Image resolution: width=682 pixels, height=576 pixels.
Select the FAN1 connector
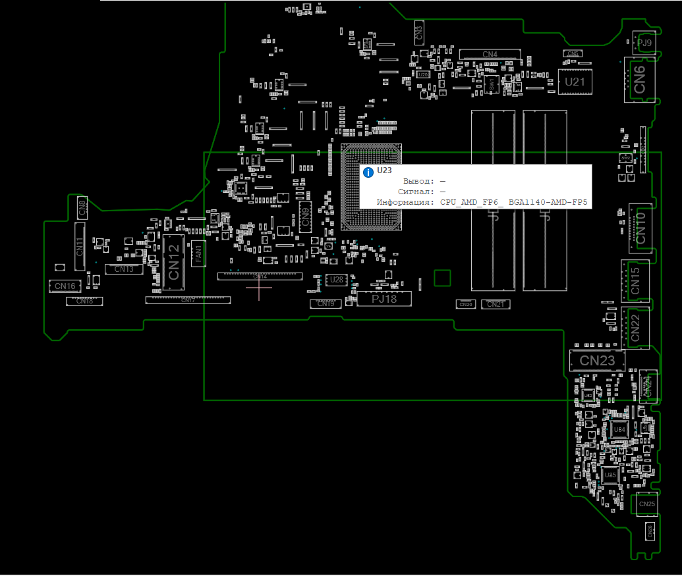[198, 253]
